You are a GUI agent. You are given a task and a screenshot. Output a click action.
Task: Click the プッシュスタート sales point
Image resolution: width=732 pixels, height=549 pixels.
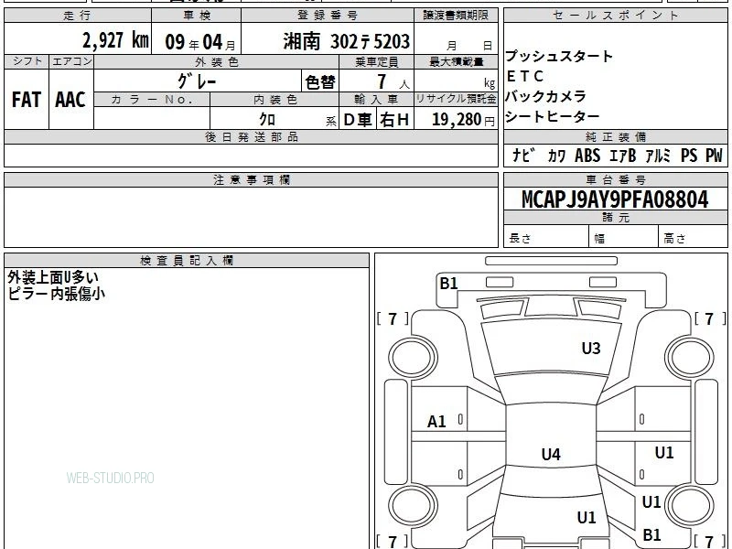559,56
